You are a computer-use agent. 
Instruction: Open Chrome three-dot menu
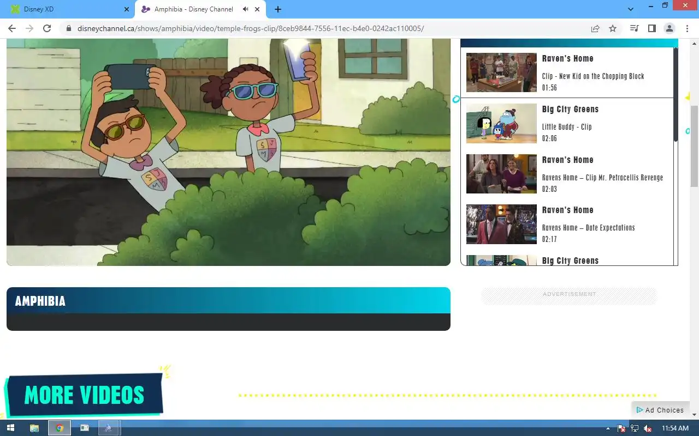pos(687,28)
